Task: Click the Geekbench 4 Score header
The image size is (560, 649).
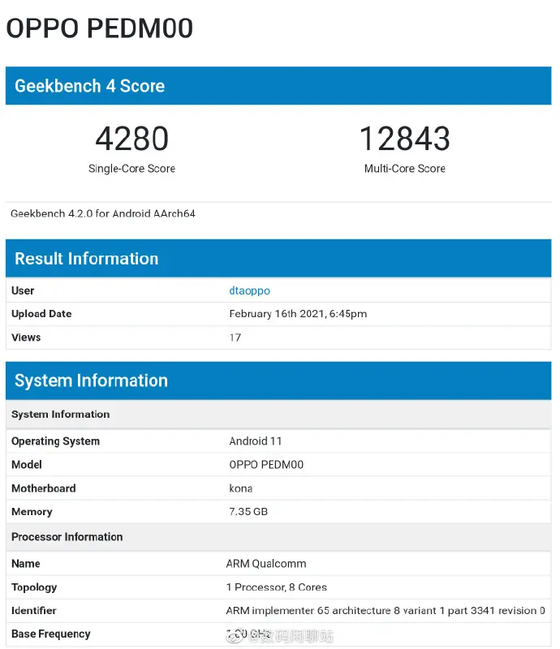Action: [x=278, y=86]
